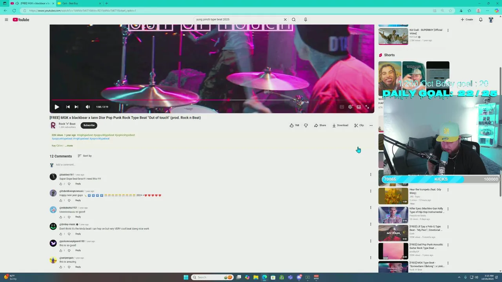This screenshot has height=282, width=502.
Task: Open options for 'Killer Eyes' video
Action: pos(448,209)
